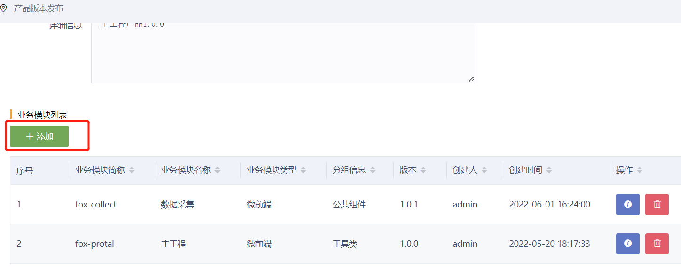Click the 序号 column header

coord(24,171)
